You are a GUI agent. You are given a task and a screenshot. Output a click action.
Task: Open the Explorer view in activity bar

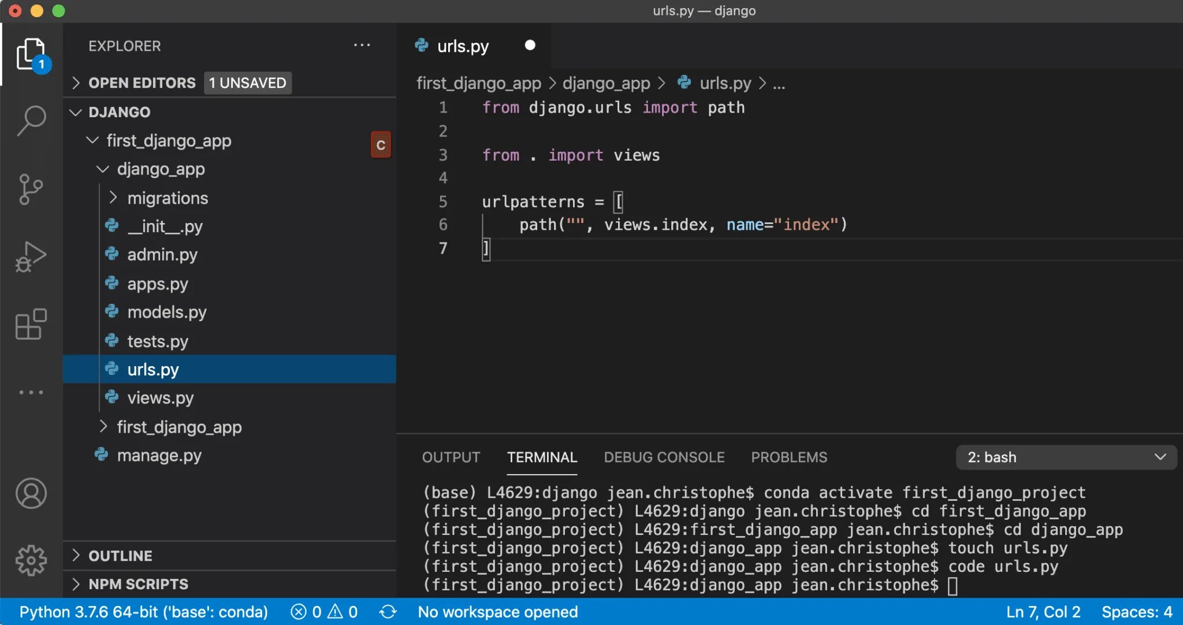click(x=31, y=54)
